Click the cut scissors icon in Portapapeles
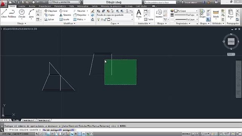The image size is (242, 136). pyautogui.click(x=238, y=11)
